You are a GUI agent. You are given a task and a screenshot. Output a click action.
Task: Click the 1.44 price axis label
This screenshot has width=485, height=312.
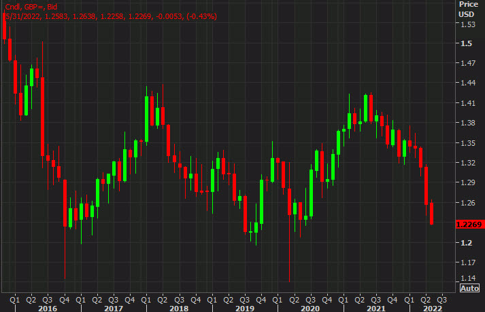[468, 83]
